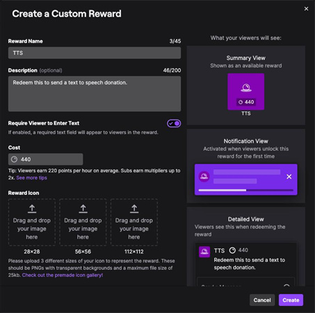Click the Description text area
Screen dimensions: 315x313
coord(95,94)
